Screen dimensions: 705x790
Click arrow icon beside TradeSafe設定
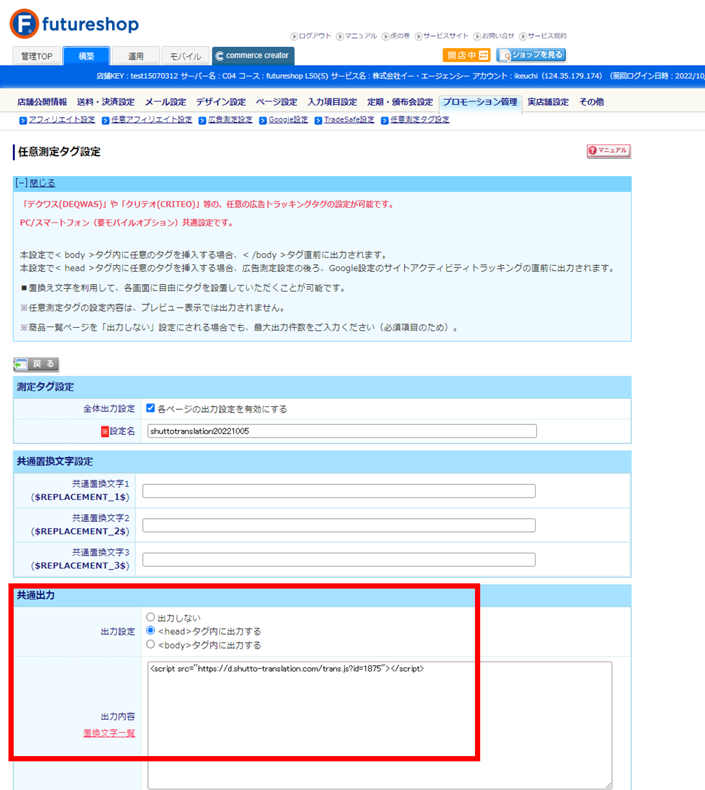point(318,121)
